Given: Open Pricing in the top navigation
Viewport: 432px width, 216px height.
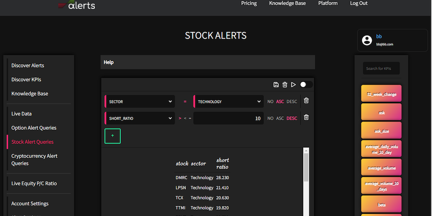Looking at the screenshot, I should [x=249, y=3].
